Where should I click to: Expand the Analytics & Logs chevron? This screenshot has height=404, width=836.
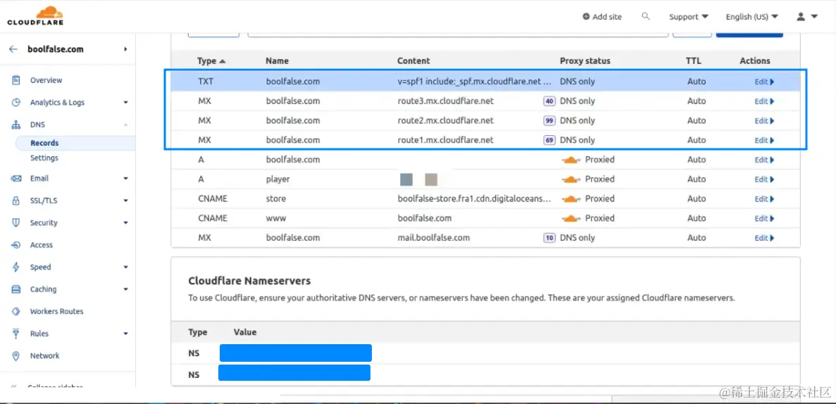tap(126, 102)
